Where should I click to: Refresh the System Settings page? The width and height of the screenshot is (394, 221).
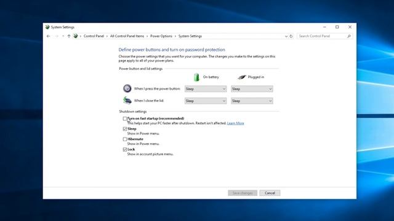tap(291, 36)
